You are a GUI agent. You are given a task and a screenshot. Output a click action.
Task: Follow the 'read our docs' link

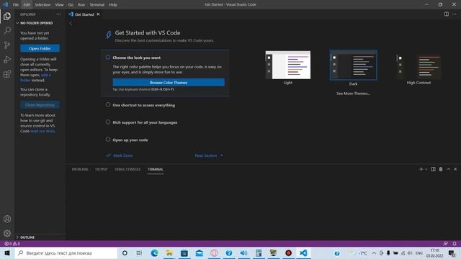42,131
